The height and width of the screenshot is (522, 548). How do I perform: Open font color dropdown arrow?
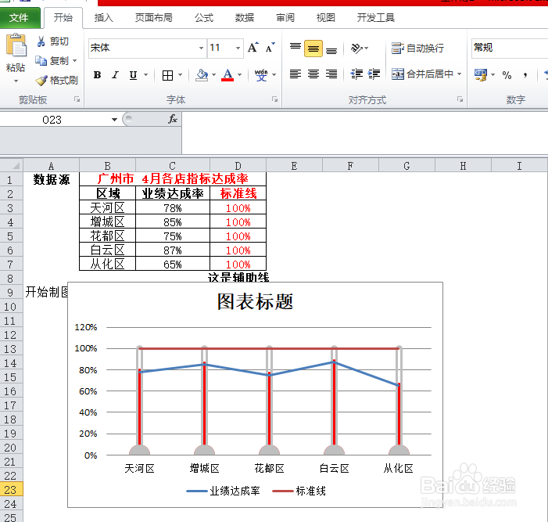click(240, 75)
